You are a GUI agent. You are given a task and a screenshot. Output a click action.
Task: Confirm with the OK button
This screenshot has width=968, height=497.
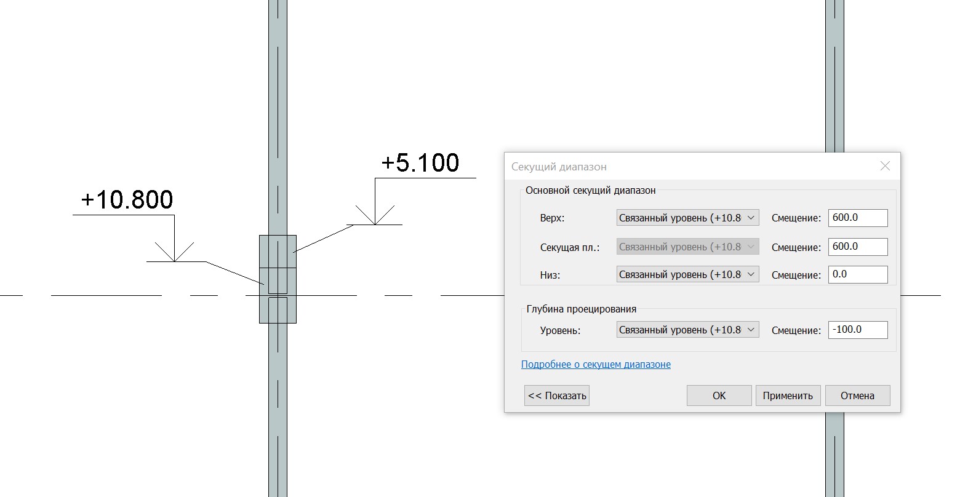(x=719, y=396)
